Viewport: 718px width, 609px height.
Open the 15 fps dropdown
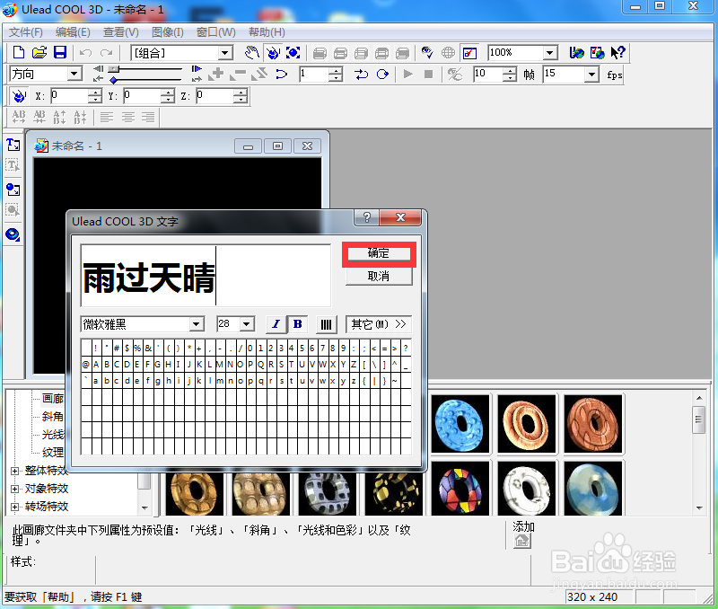(x=591, y=75)
